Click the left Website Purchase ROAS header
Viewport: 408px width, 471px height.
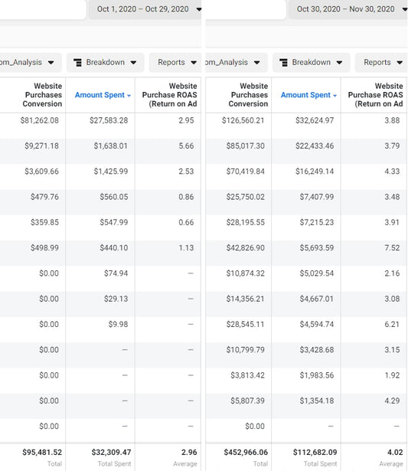point(170,95)
